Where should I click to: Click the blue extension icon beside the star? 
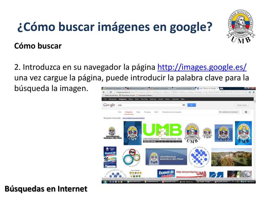click(250, 92)
